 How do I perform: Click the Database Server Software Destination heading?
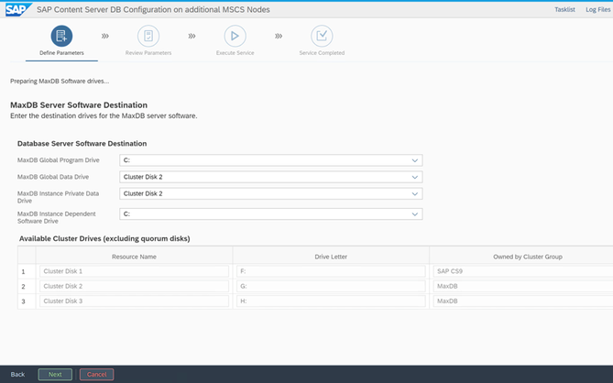coord(82,144)
